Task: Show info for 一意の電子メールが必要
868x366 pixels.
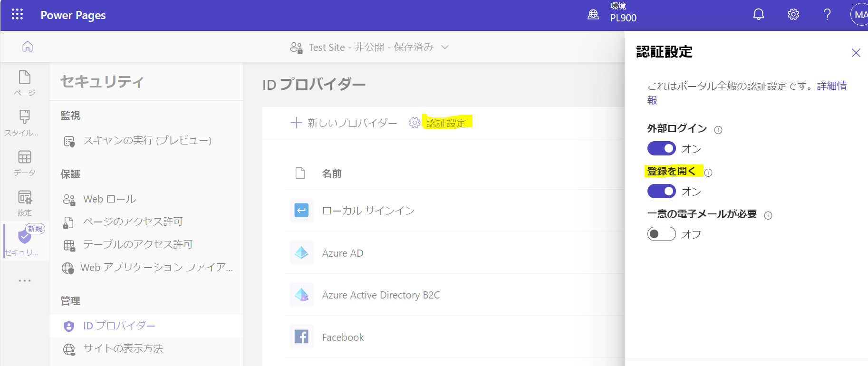Action: tap(768, 215)
